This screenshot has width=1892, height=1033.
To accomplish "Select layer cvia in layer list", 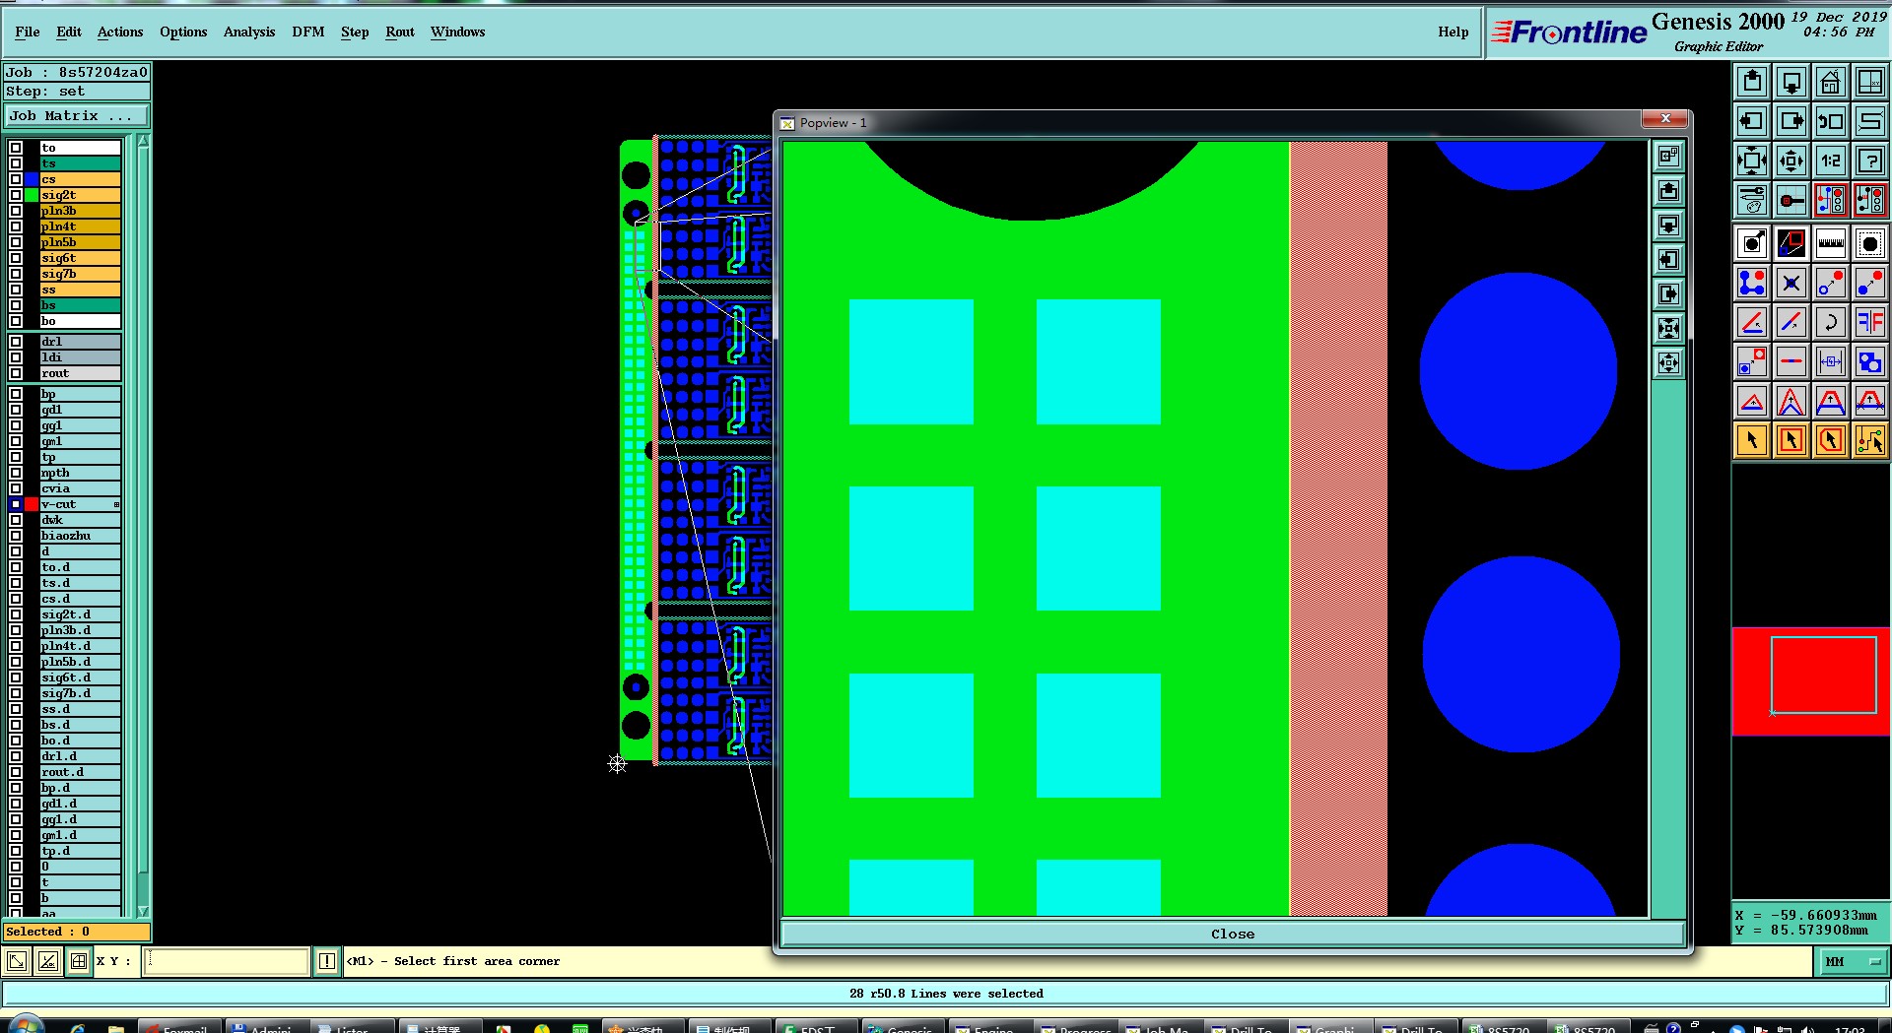I will pyautogui.click(x=80, y=488).
